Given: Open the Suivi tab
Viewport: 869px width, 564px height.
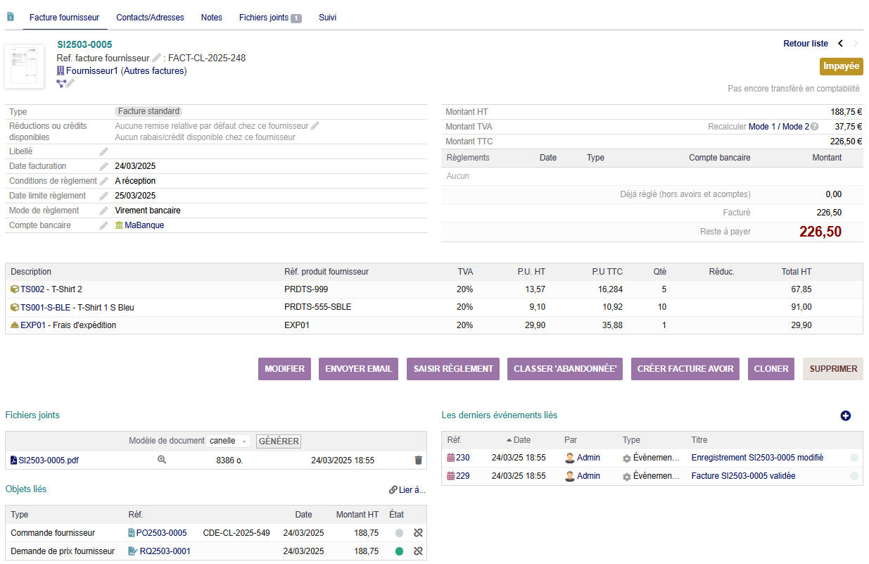Looking at the screenshot, I should point(327,18).
